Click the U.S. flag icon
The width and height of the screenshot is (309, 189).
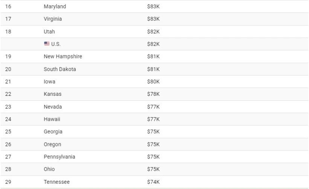(47, 44)
